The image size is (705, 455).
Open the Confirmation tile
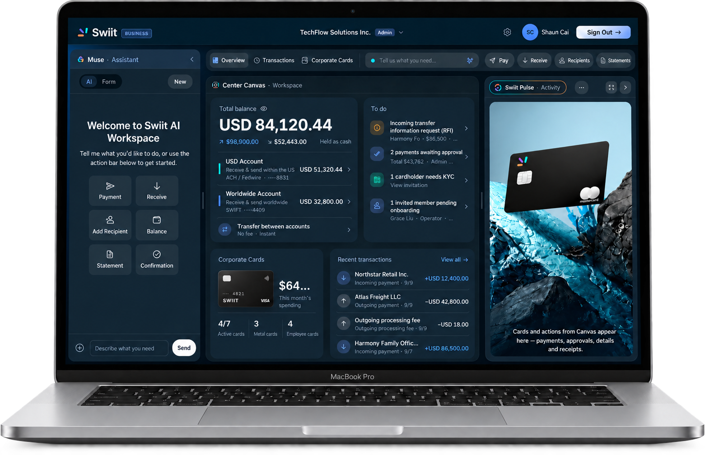click(157, 260)
